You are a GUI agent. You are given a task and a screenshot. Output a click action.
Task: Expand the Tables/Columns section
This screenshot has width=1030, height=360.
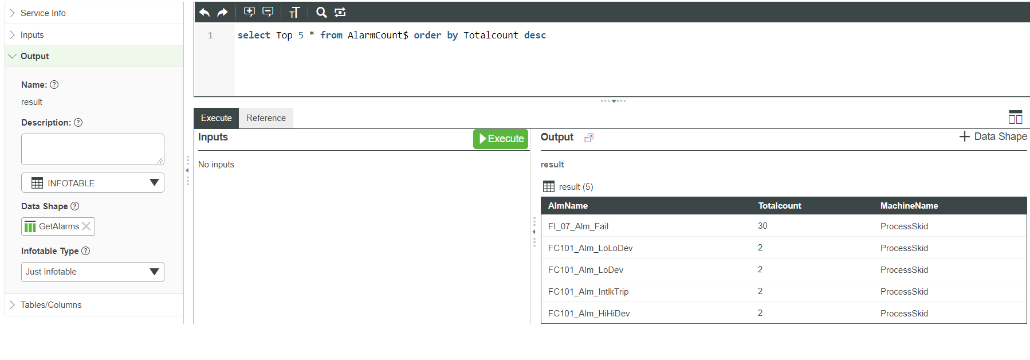point(50,305)
